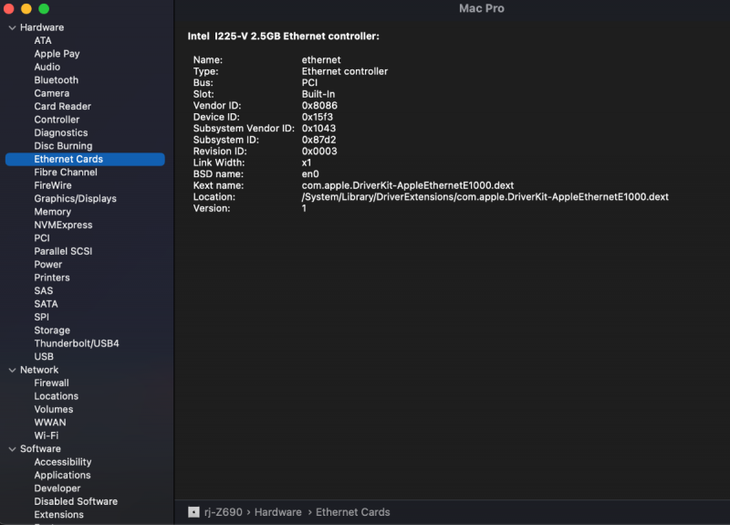Viewport: 730px width, 525px height.
Task: Click the Subsystem Vendor ID value 0x1043
Action: click(x=318, y=129)
